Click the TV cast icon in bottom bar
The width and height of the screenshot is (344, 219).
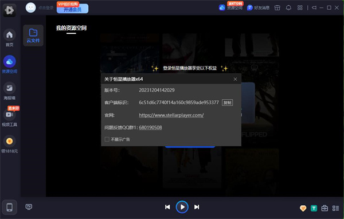(29, 207)
